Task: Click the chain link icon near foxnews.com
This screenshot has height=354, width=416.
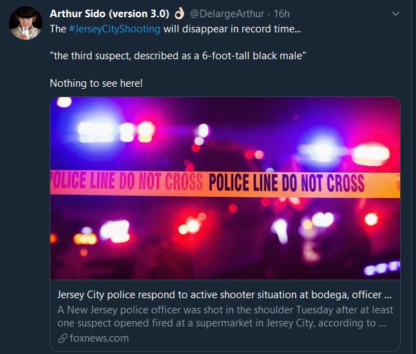Action: point(63,338)
